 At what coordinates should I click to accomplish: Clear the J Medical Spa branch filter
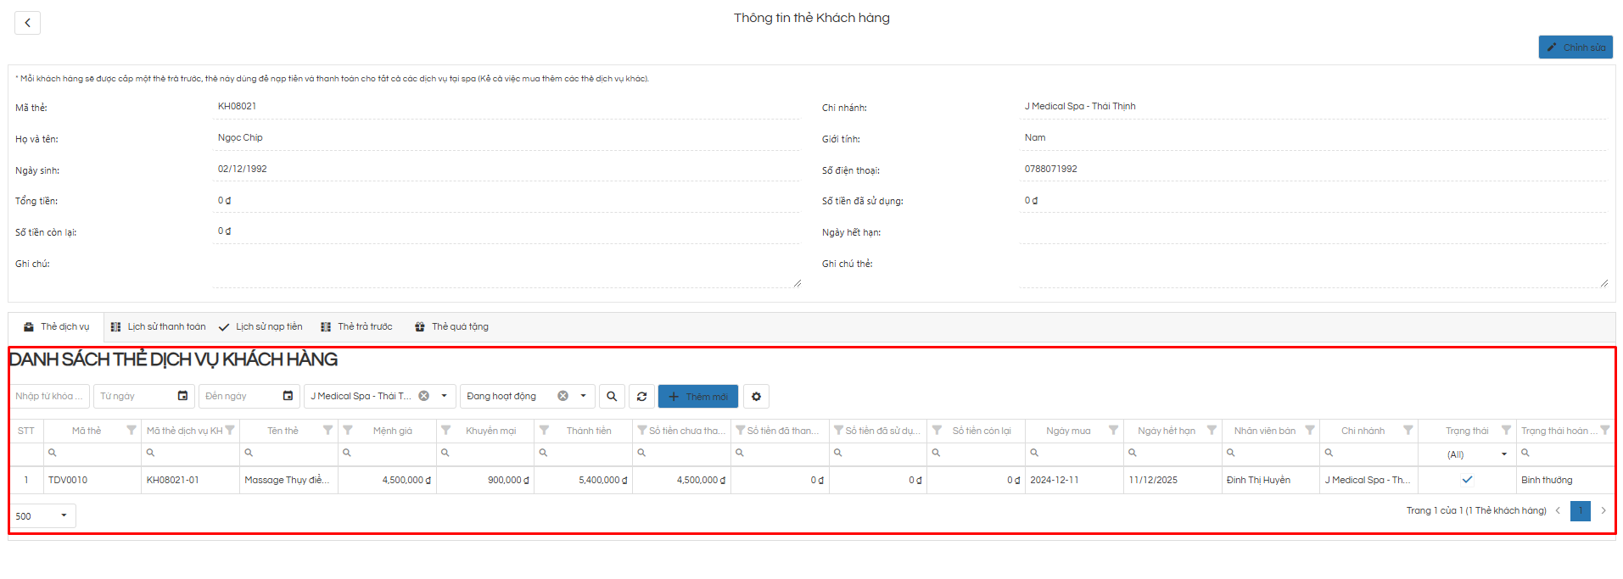[x=423, y=396]
